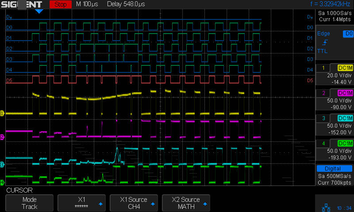Click the Edge trigger type label
354x212 pixels.
[323, 34]
